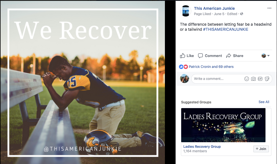Click the Like thumbs-up icon

point(183,56)
